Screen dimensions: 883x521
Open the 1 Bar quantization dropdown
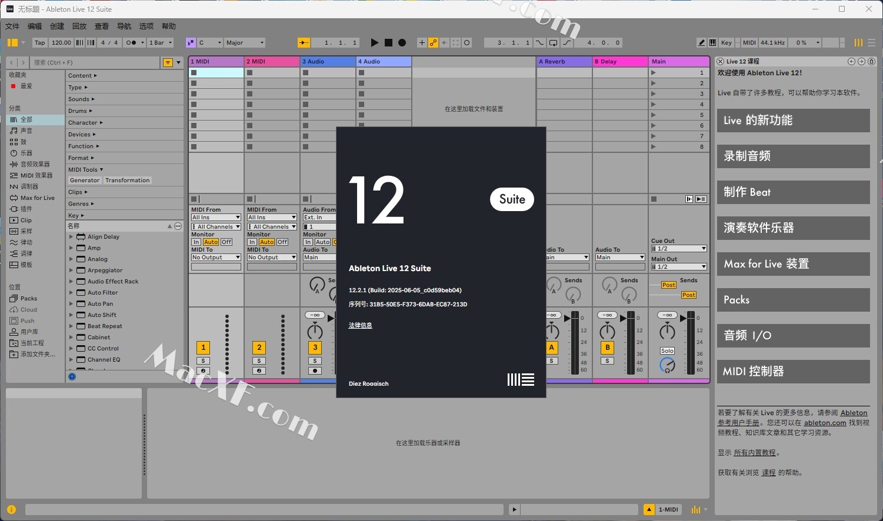click(161, 42)
